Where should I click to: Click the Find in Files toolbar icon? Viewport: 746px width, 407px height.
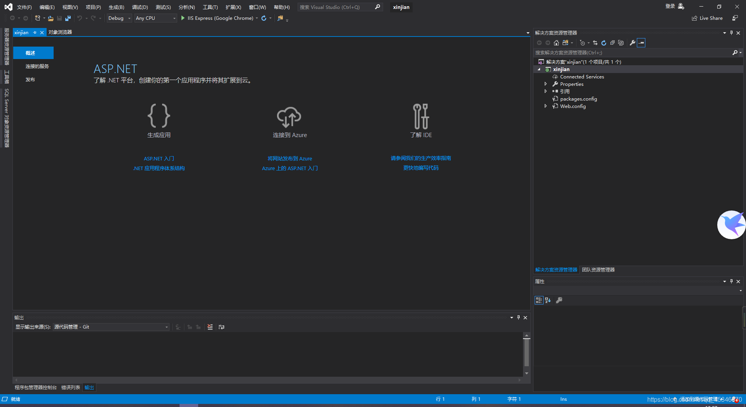click(280, 18)
